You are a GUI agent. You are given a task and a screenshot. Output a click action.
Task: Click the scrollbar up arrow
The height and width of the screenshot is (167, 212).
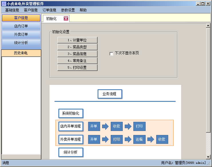tap(208, 25)
